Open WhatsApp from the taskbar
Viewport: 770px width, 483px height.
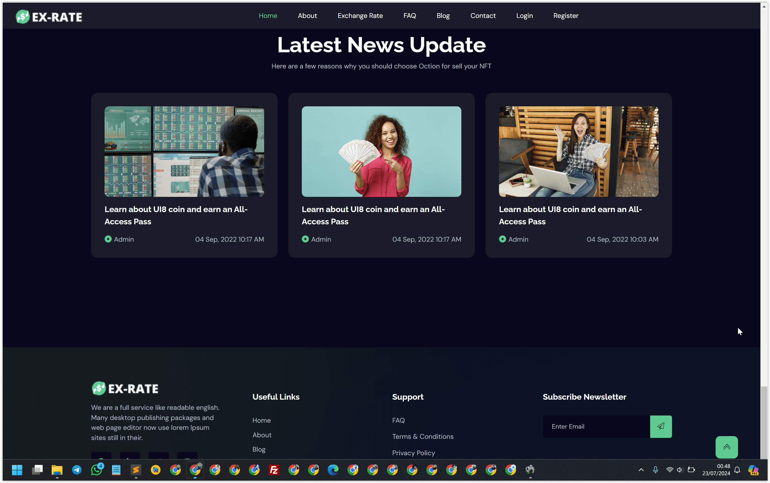pyautogui.click(x=97, y=470)
